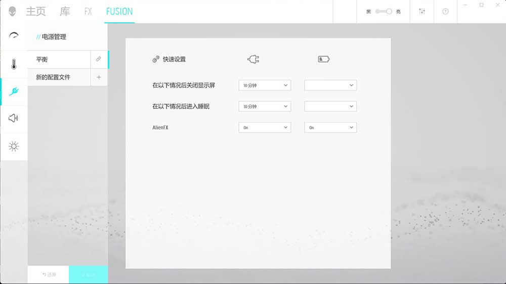Minimize the Command Center window
Image resolution: width=506 pixels, height=284 pixels.
click(465, 5)
